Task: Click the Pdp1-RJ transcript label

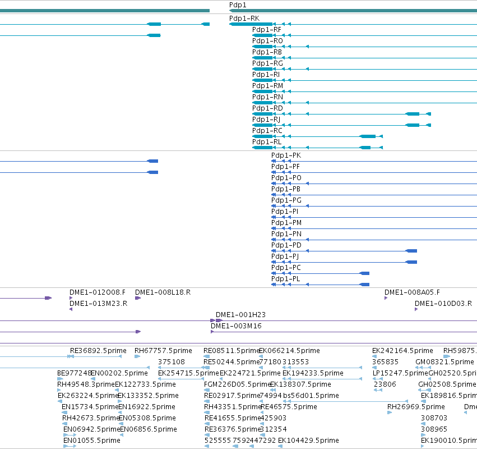Action: (x=266, y=120)
